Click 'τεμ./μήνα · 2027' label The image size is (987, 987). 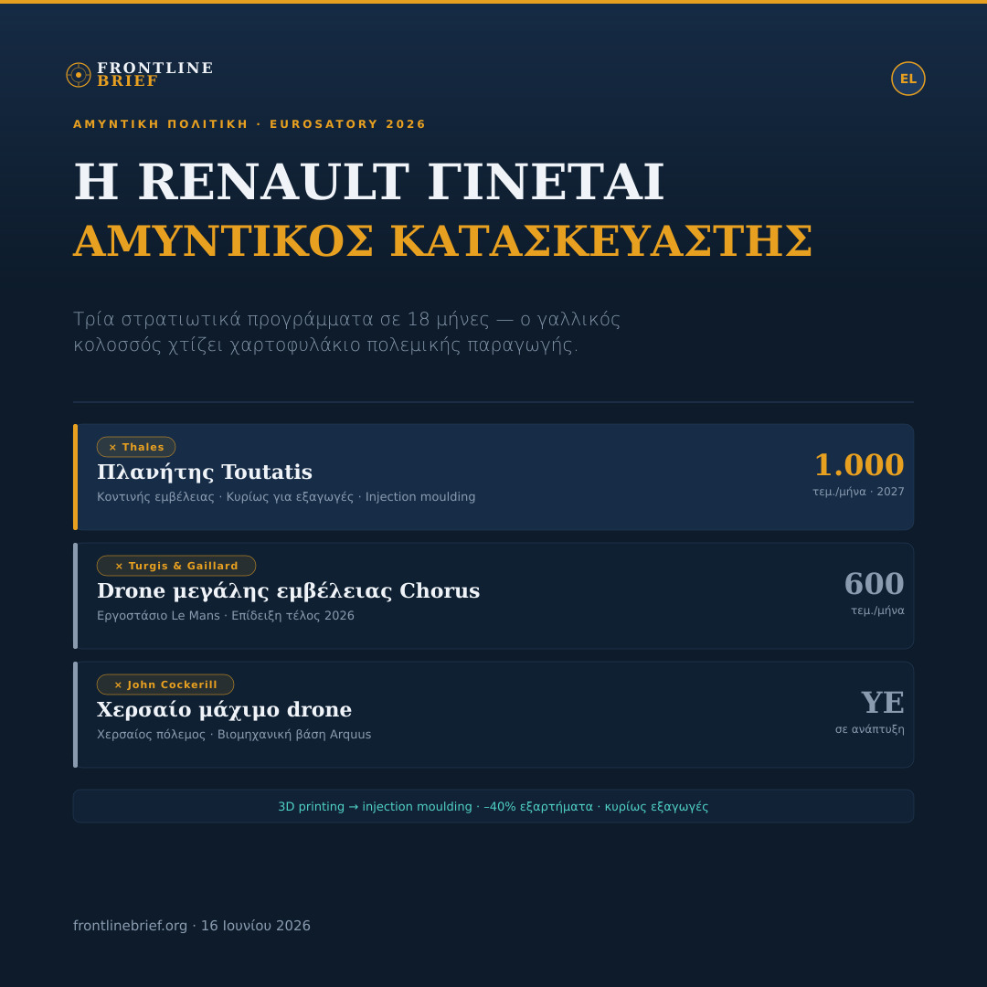[858, 492]
